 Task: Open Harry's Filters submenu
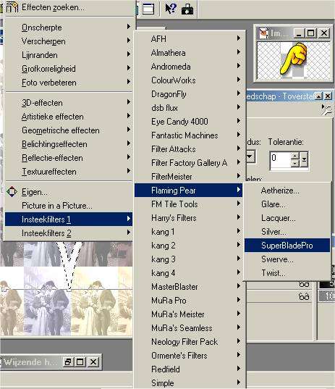click(x=189, y=218)
